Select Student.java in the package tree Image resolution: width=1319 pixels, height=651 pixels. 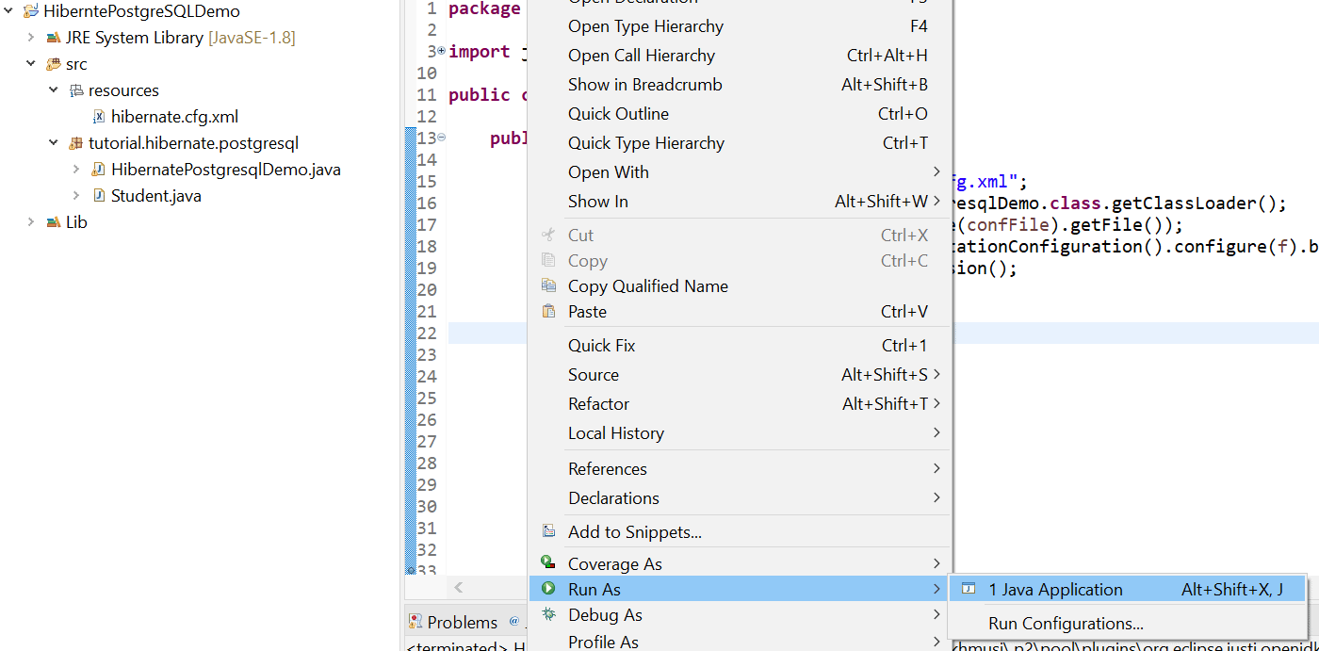click(x=155, y=196)
